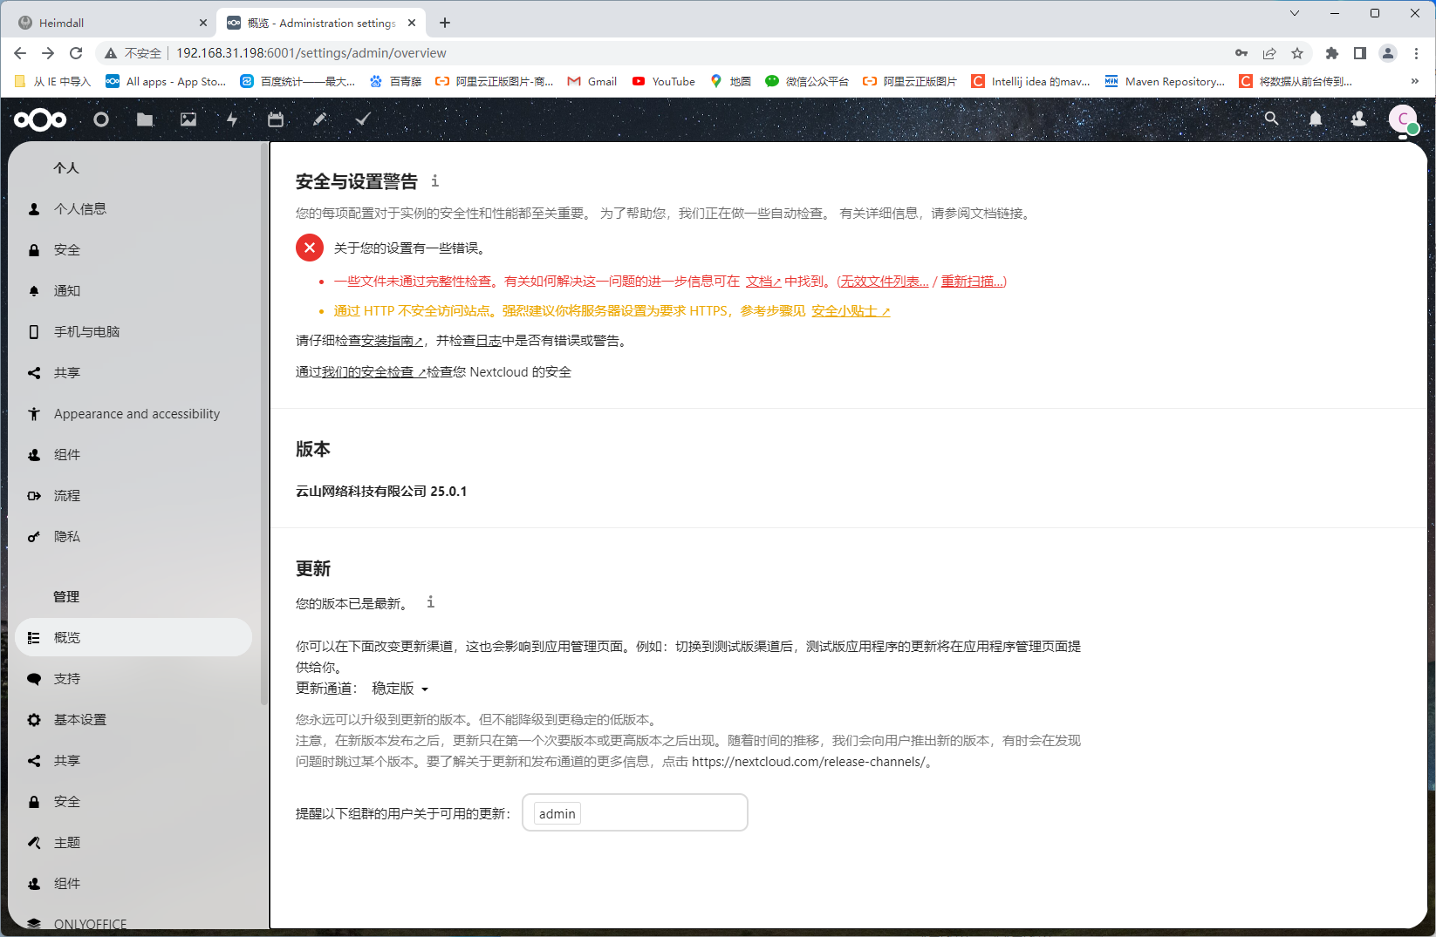
Task: Open the YouTube bookmark
Action: click(664, 81)
